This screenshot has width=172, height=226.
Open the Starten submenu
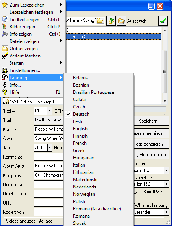pos(33,63)
